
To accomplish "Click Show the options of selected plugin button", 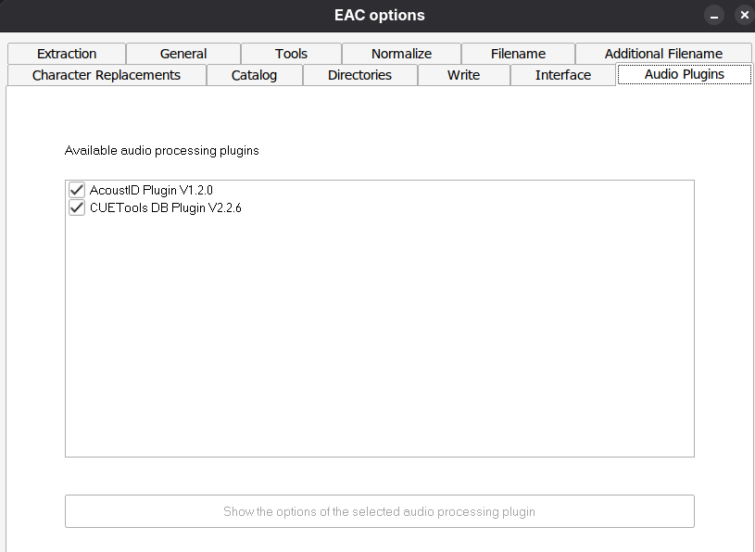I will point(379,511).
